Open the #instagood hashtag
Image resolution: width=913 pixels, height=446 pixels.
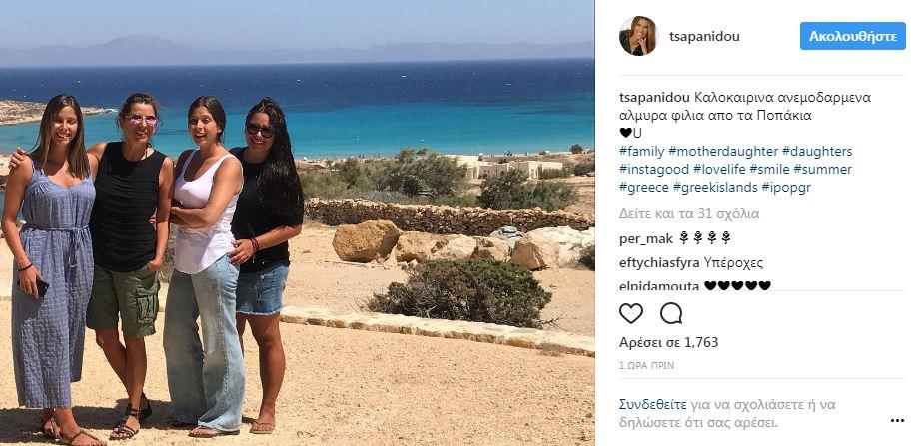[x=654, y=170]
